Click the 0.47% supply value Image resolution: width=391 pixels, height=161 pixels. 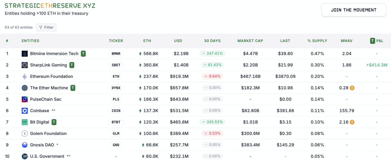tap(317, 54)
